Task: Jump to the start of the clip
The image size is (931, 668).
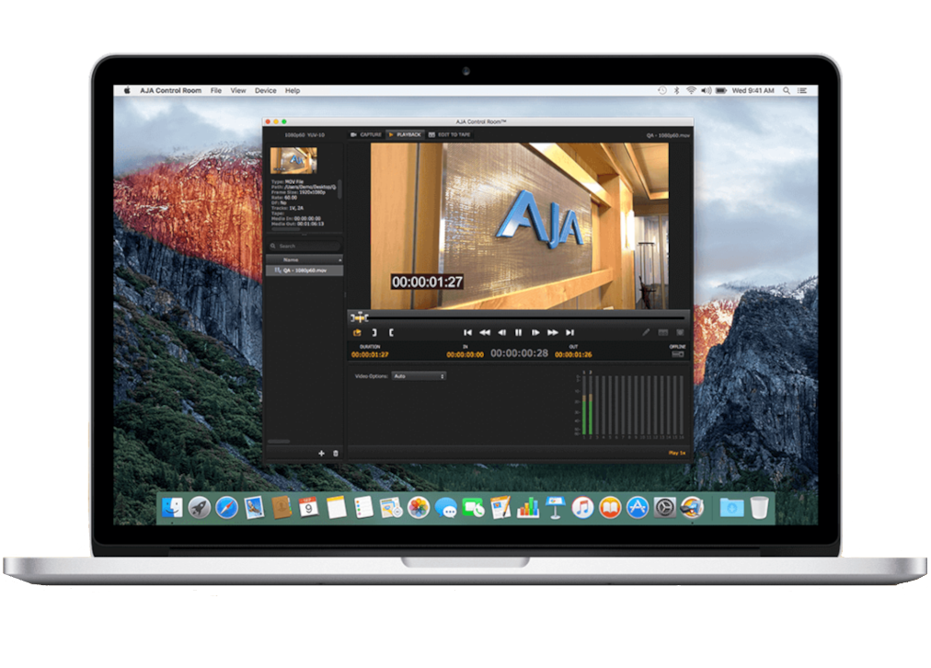Action: tap(467, 332)
